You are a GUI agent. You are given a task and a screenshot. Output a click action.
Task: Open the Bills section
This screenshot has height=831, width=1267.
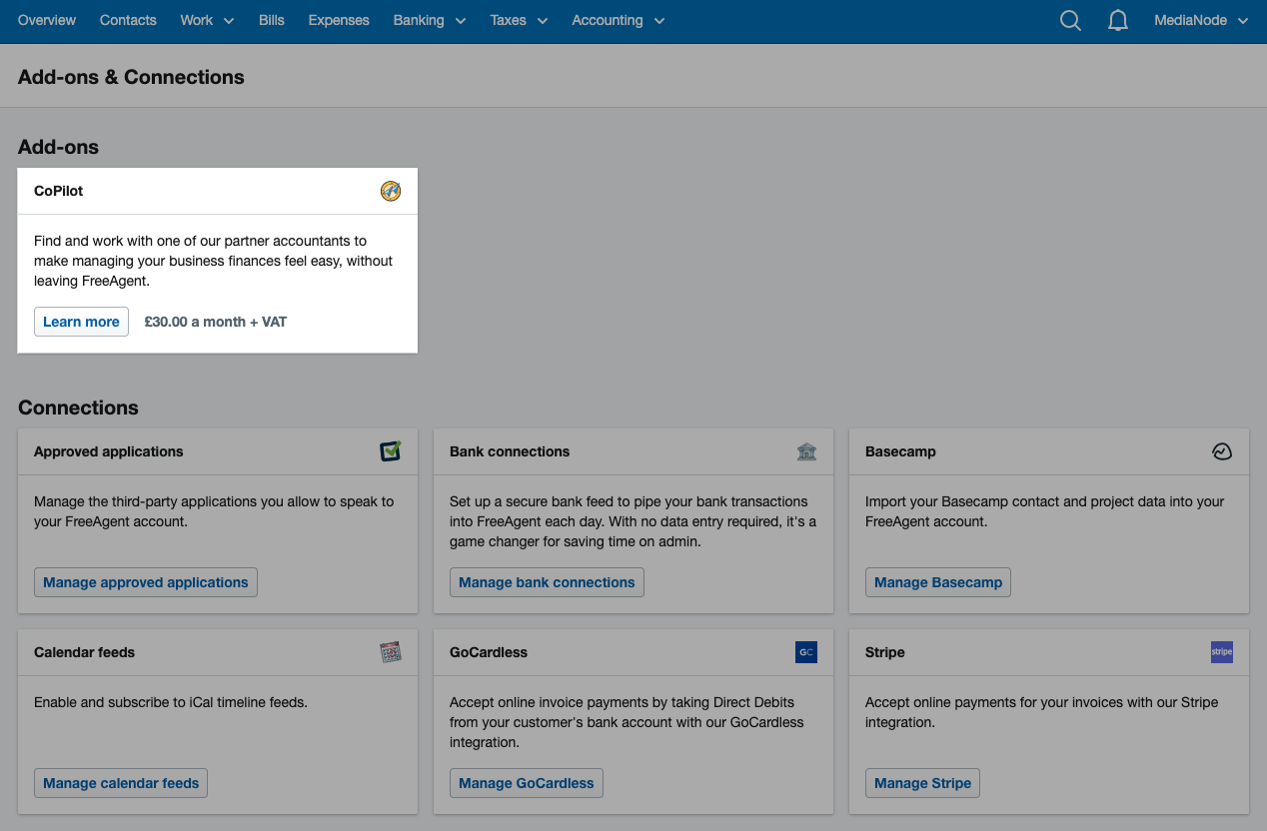(272, 20)
